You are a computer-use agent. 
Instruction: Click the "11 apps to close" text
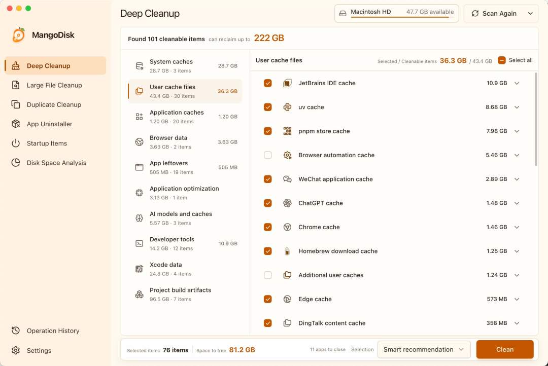pos(327,350)
